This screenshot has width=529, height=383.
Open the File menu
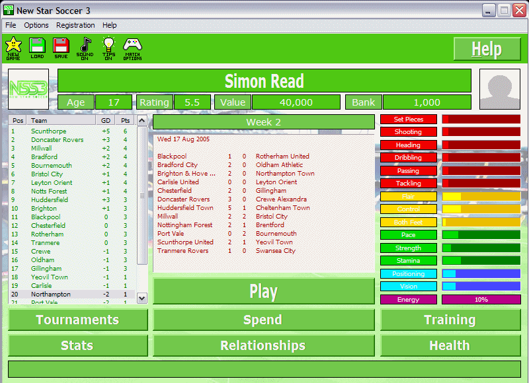(x=11, y=25)
